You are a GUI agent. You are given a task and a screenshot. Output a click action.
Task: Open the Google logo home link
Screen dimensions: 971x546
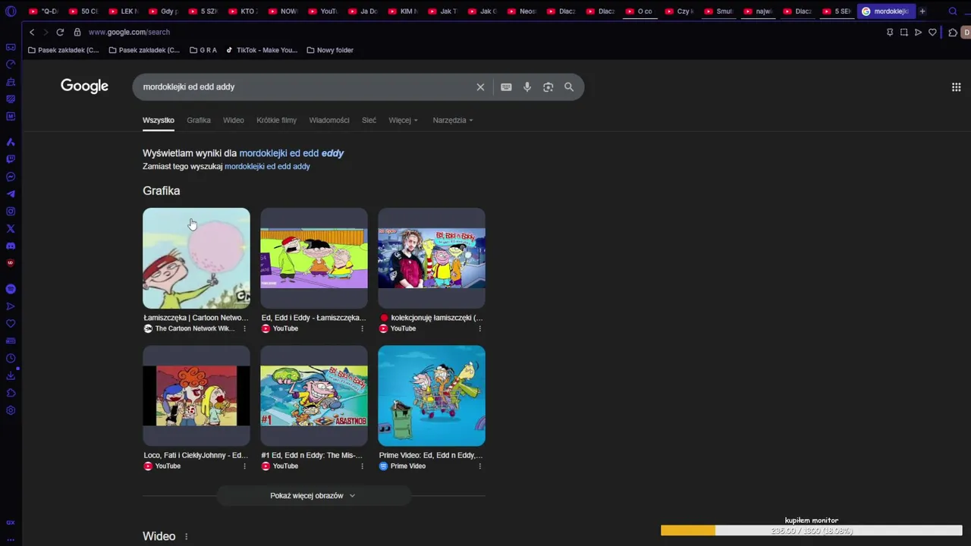[x=84, y=86]
